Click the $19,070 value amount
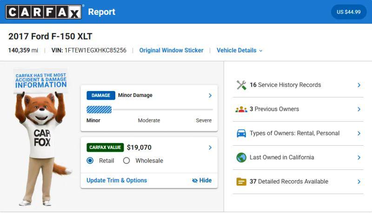The width and height of the screenshot is (372, 214). click(139, 148)
